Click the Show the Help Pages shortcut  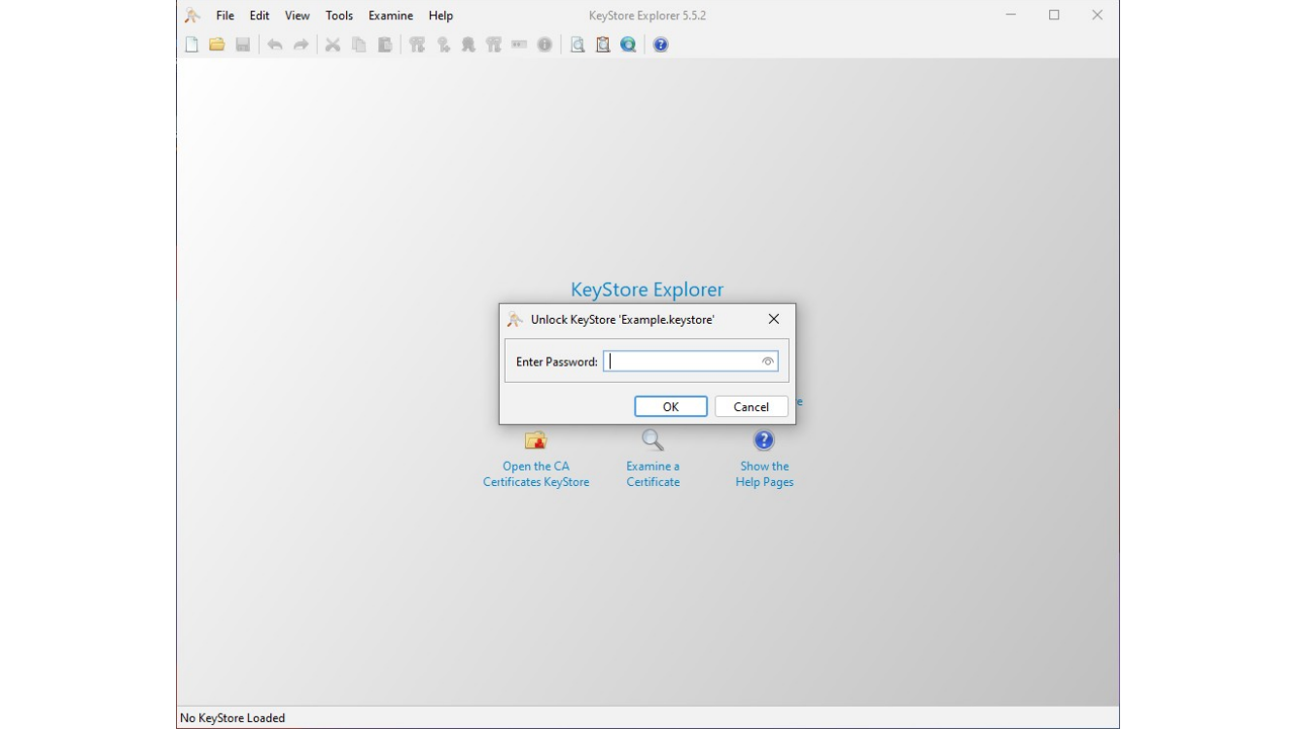pos(764,461)
